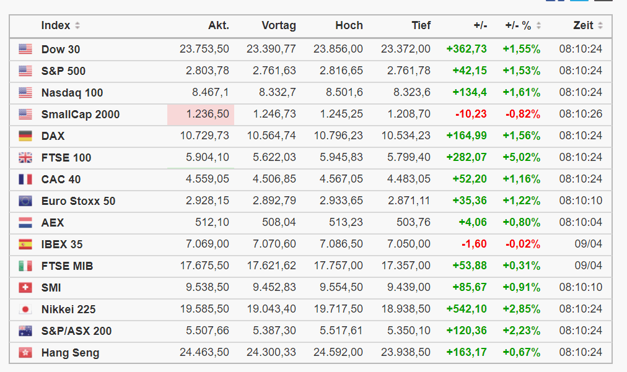Click the French flag next to CAC 40
The image size is (627, 372).
pos(25,180)
